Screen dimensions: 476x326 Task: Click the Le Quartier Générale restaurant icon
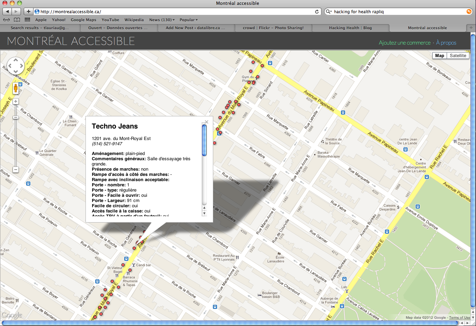point(37,153)
